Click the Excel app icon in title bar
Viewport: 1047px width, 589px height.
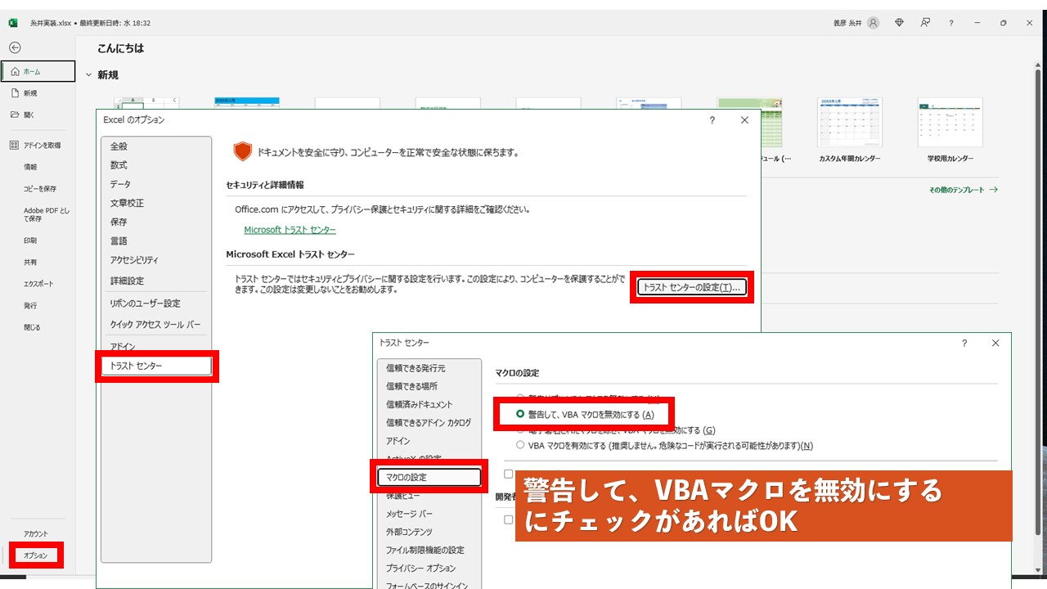point(12,23)
